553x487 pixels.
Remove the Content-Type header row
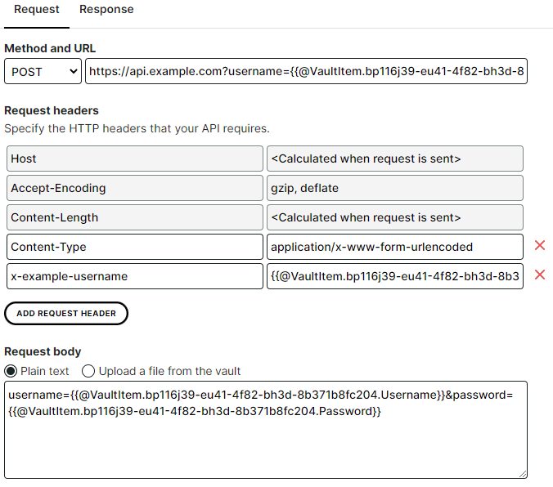(x=540, y=245)
